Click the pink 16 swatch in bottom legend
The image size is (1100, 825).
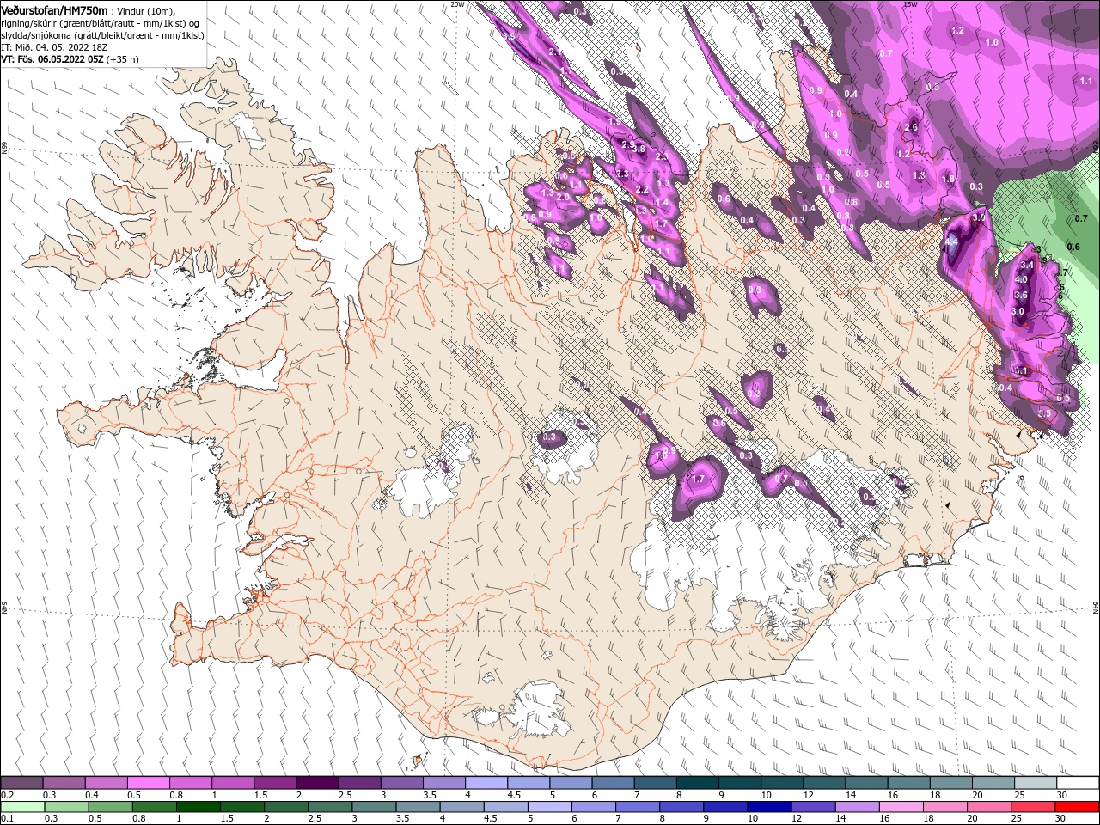(902, 806)
